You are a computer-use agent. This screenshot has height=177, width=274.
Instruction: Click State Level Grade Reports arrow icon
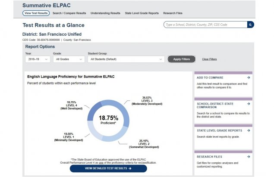coord(249,130)
